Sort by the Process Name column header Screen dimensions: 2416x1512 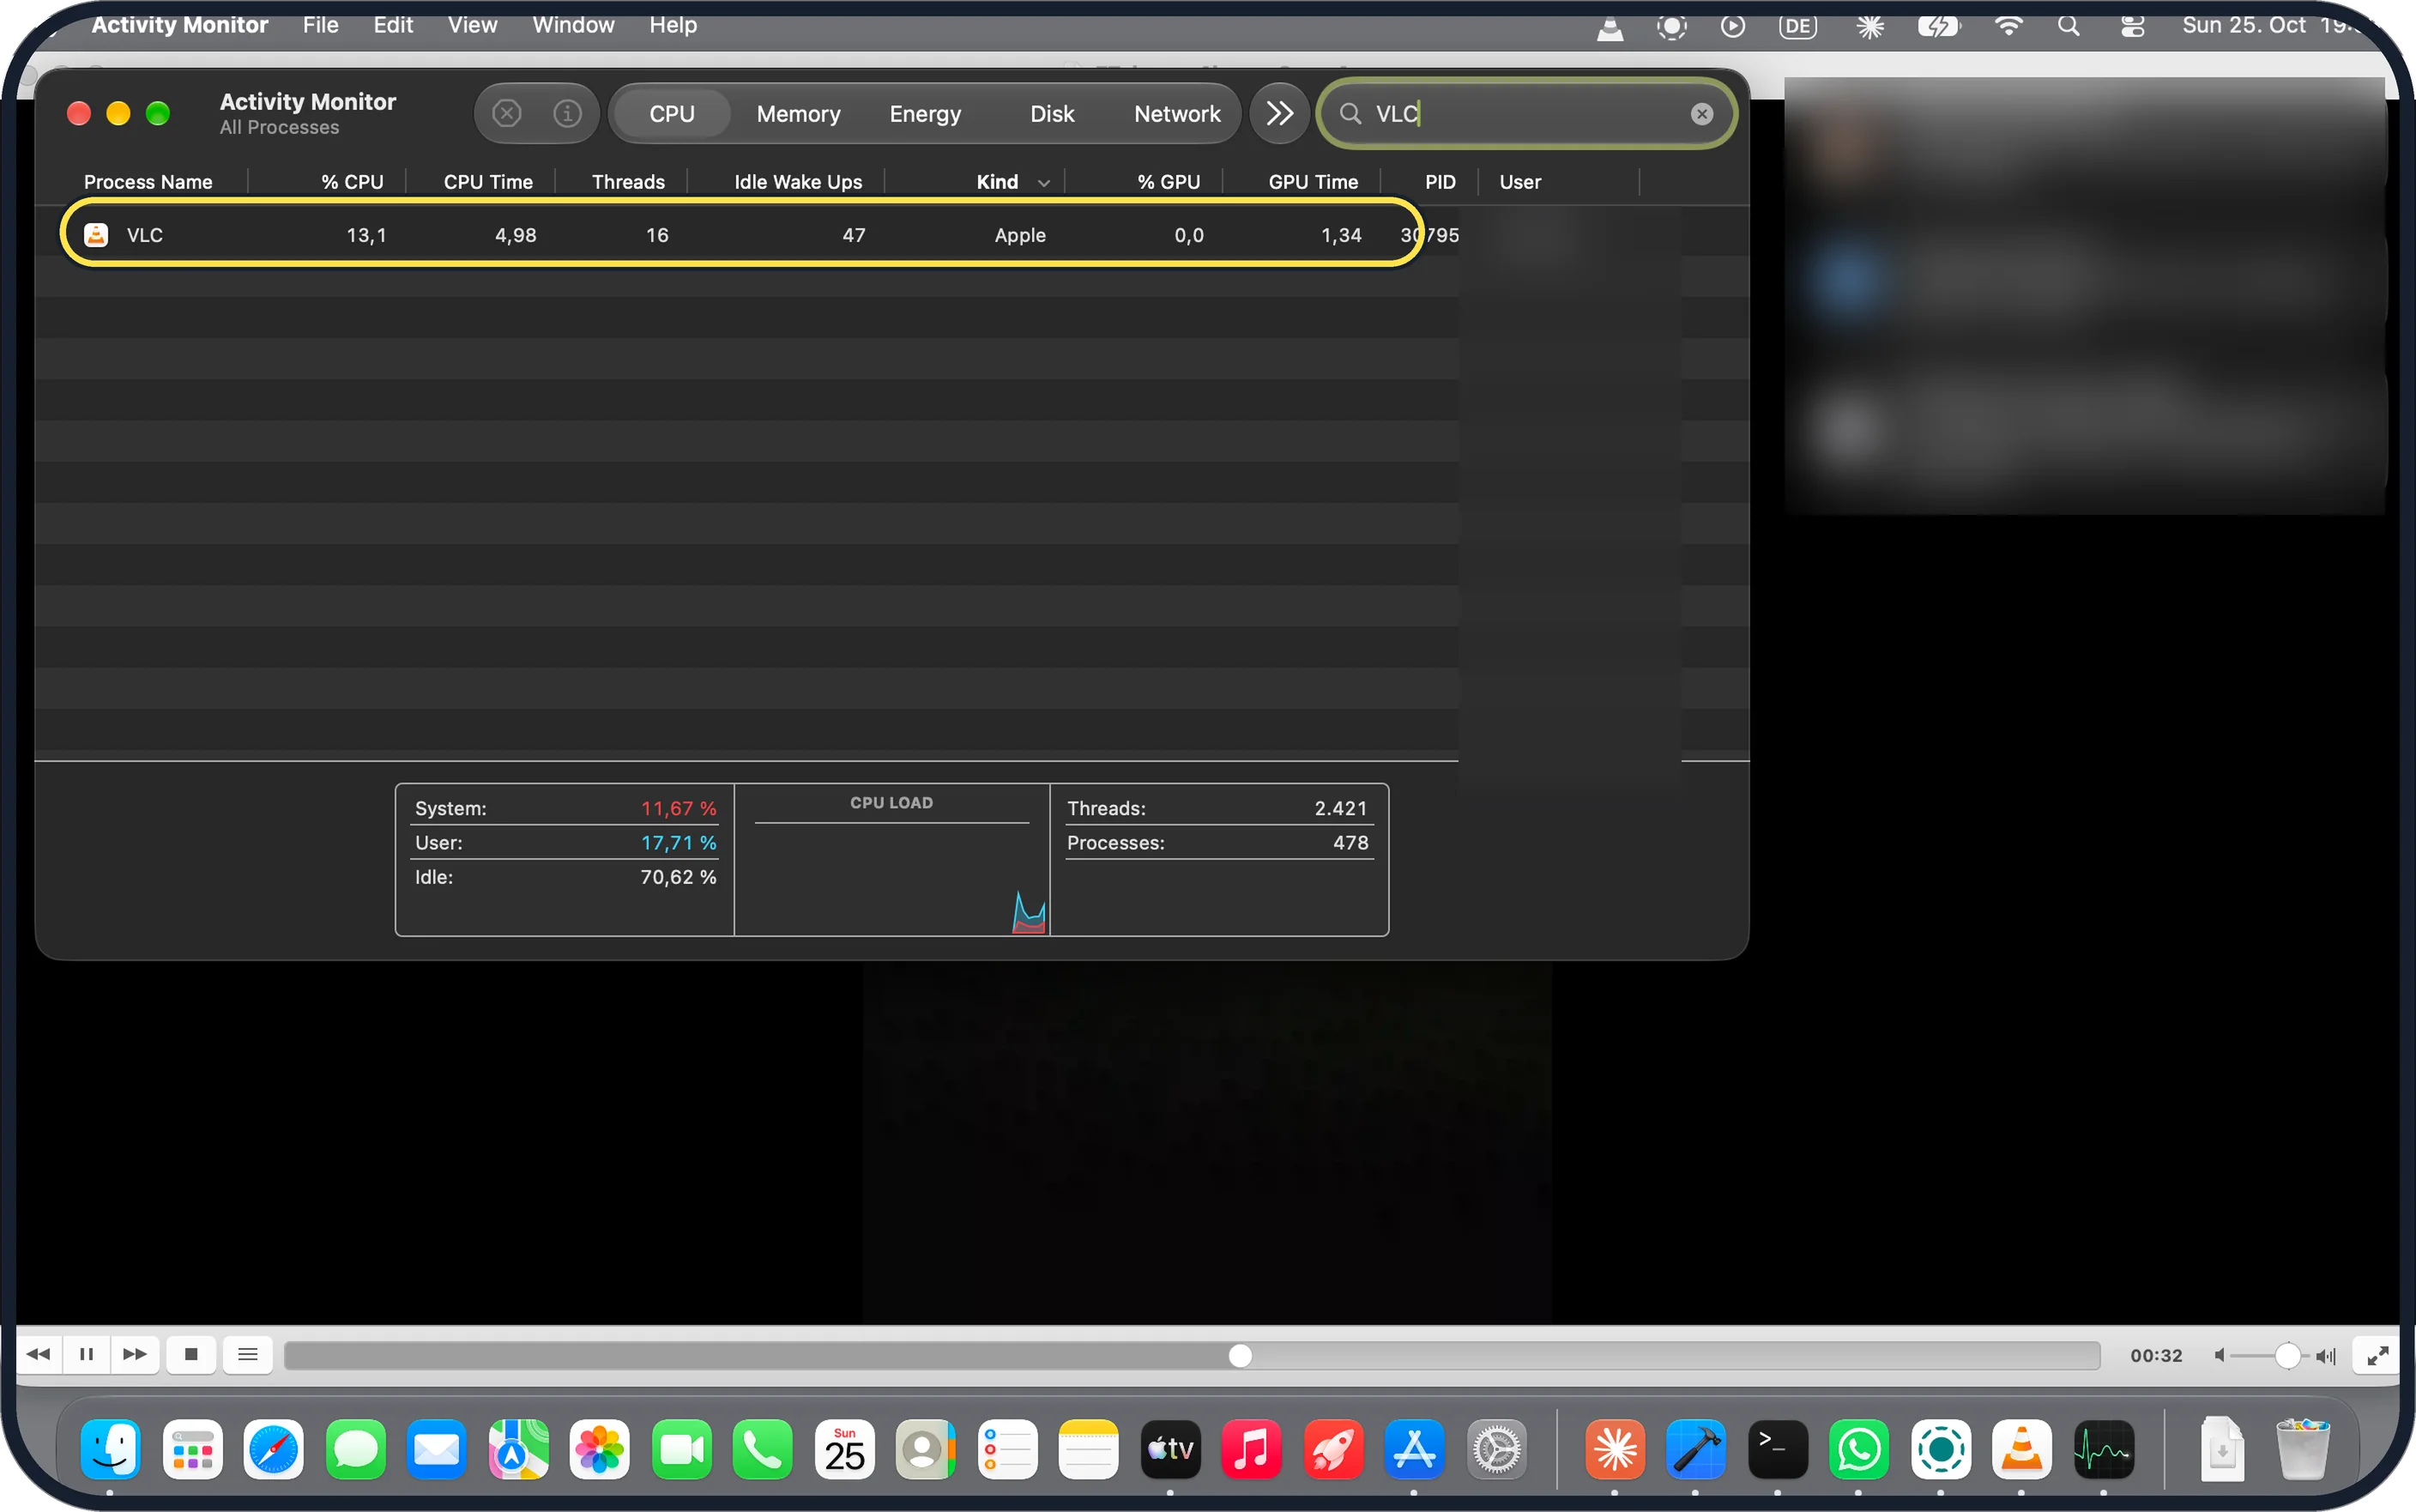[148, 182]
